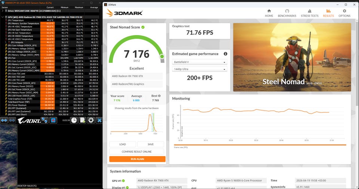The width and height of the screenshot is (359, 189).
Task: Click the lightning icon of GPU Memory Voltage (VDDIO)
Action: coord(6,49)
